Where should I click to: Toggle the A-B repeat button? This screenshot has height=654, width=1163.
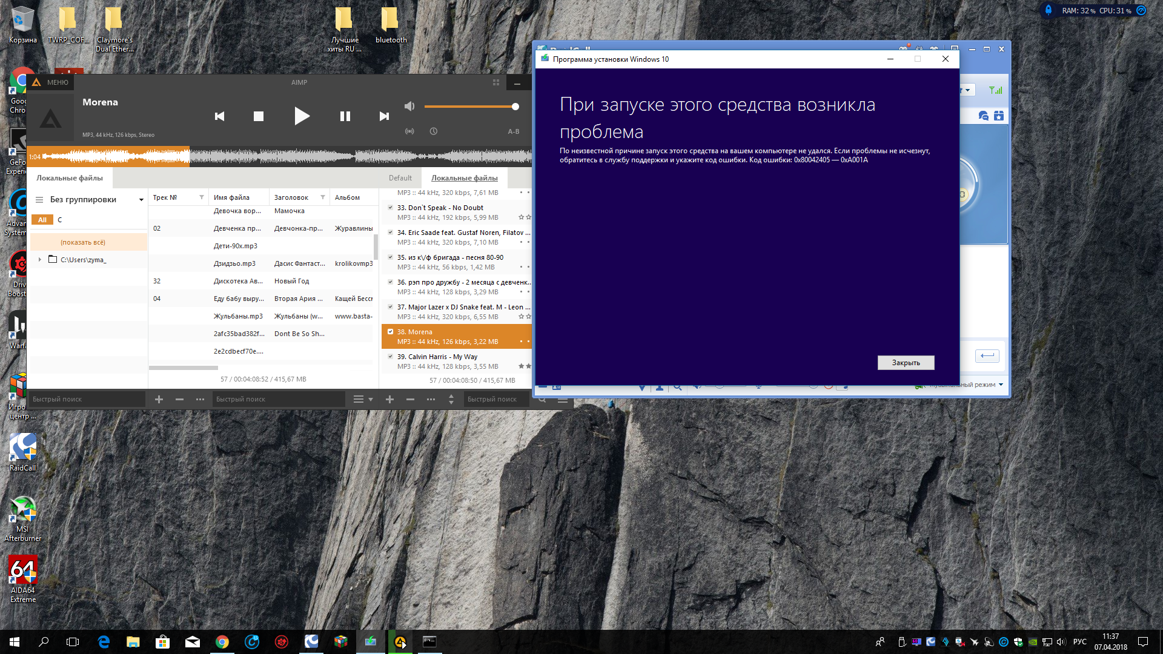[x=514, y=131]
